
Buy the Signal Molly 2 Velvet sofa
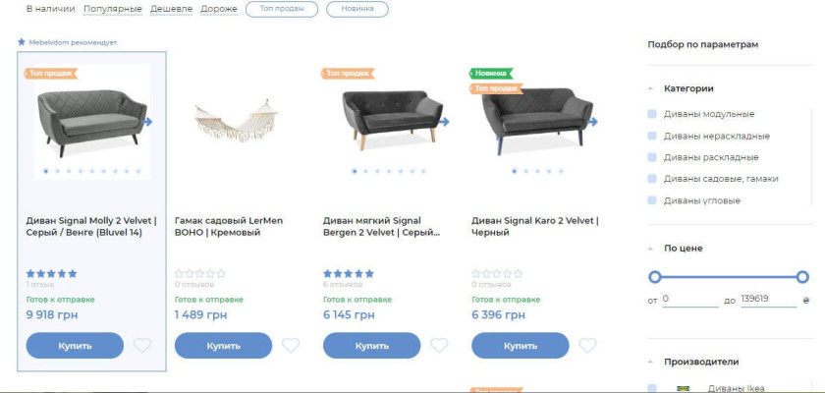point(75,346)
